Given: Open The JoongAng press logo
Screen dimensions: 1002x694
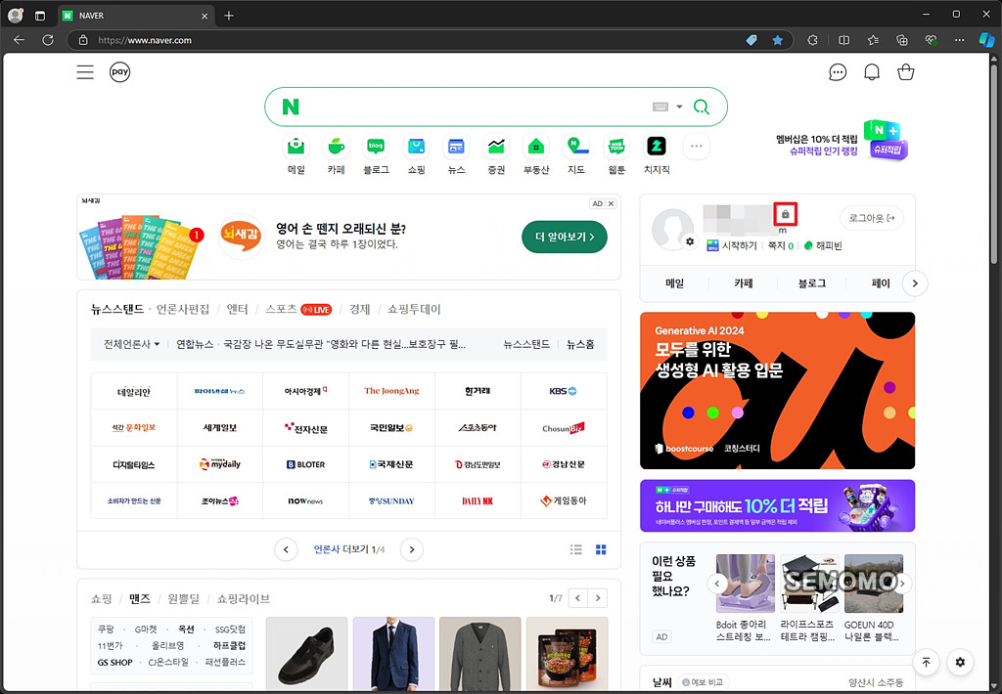Looking at the screenshot, I should [391, 391].
